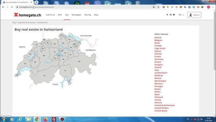The image size is (216, 122).
Task: Select canton FR on the map
Action: [x=35, y=62]
